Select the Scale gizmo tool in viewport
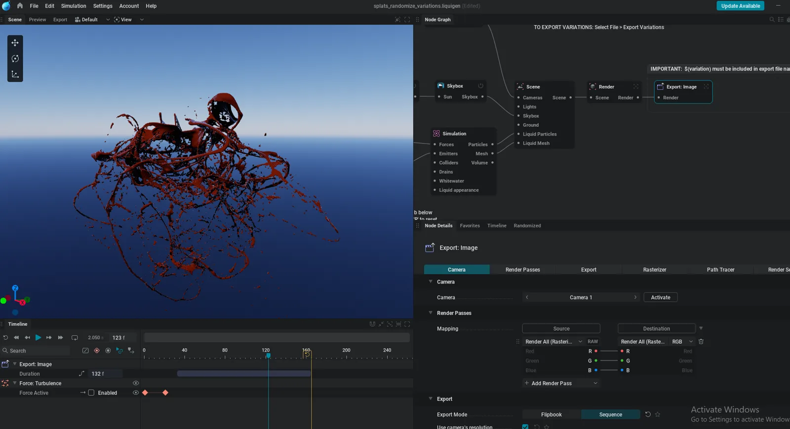Viewport: 790px width, 429px height. tap(15, 74)
